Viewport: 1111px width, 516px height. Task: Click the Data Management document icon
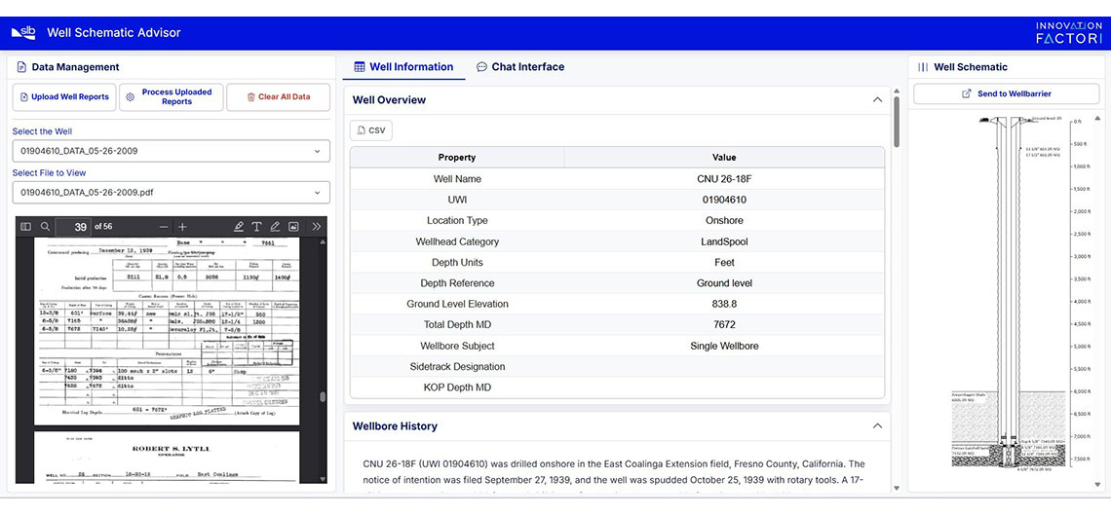21,67
